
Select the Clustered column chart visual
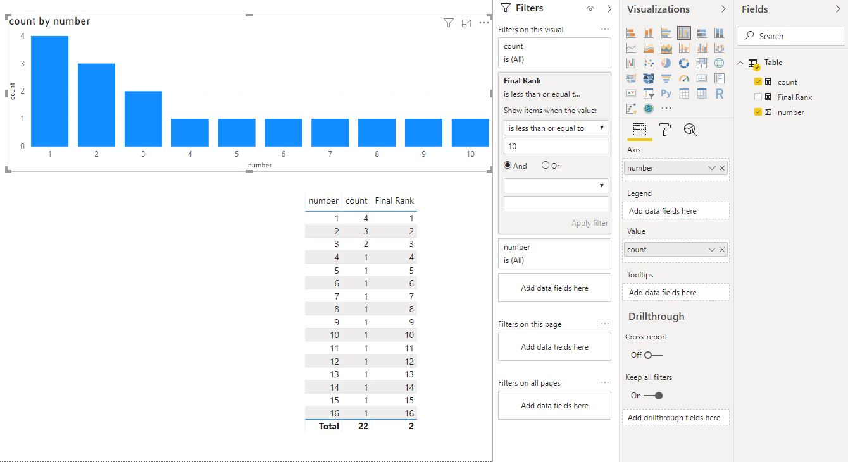[684, 33]
